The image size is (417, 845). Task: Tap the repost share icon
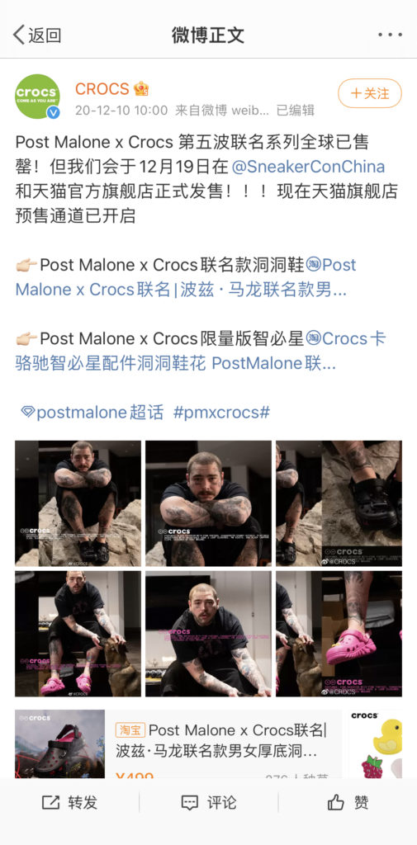tap(50, 802)
